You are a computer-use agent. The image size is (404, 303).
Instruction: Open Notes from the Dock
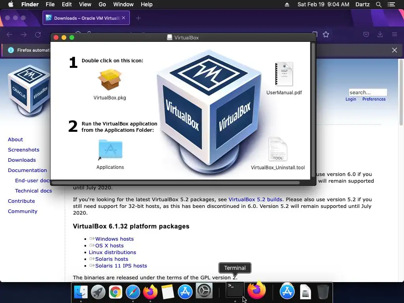pos(167,292)
